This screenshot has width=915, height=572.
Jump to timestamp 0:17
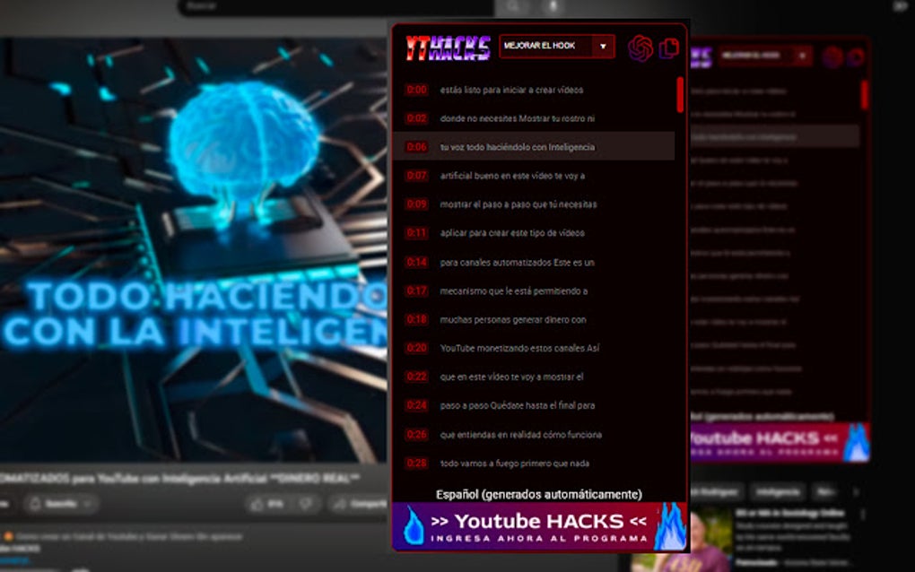416,291
